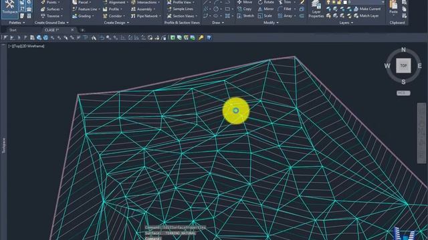Click the N direction on ViewCube compass
The image size is (428, 240).
[x=403, y=50]
